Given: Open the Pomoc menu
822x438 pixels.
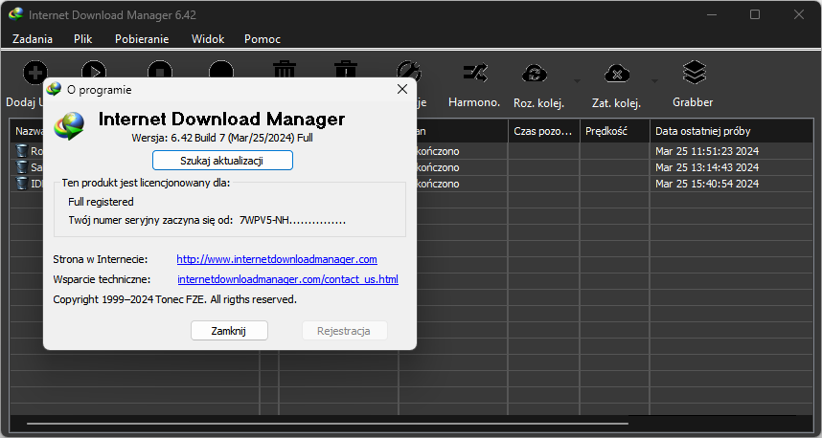Looking at the screenshot, I should [263, 39].
